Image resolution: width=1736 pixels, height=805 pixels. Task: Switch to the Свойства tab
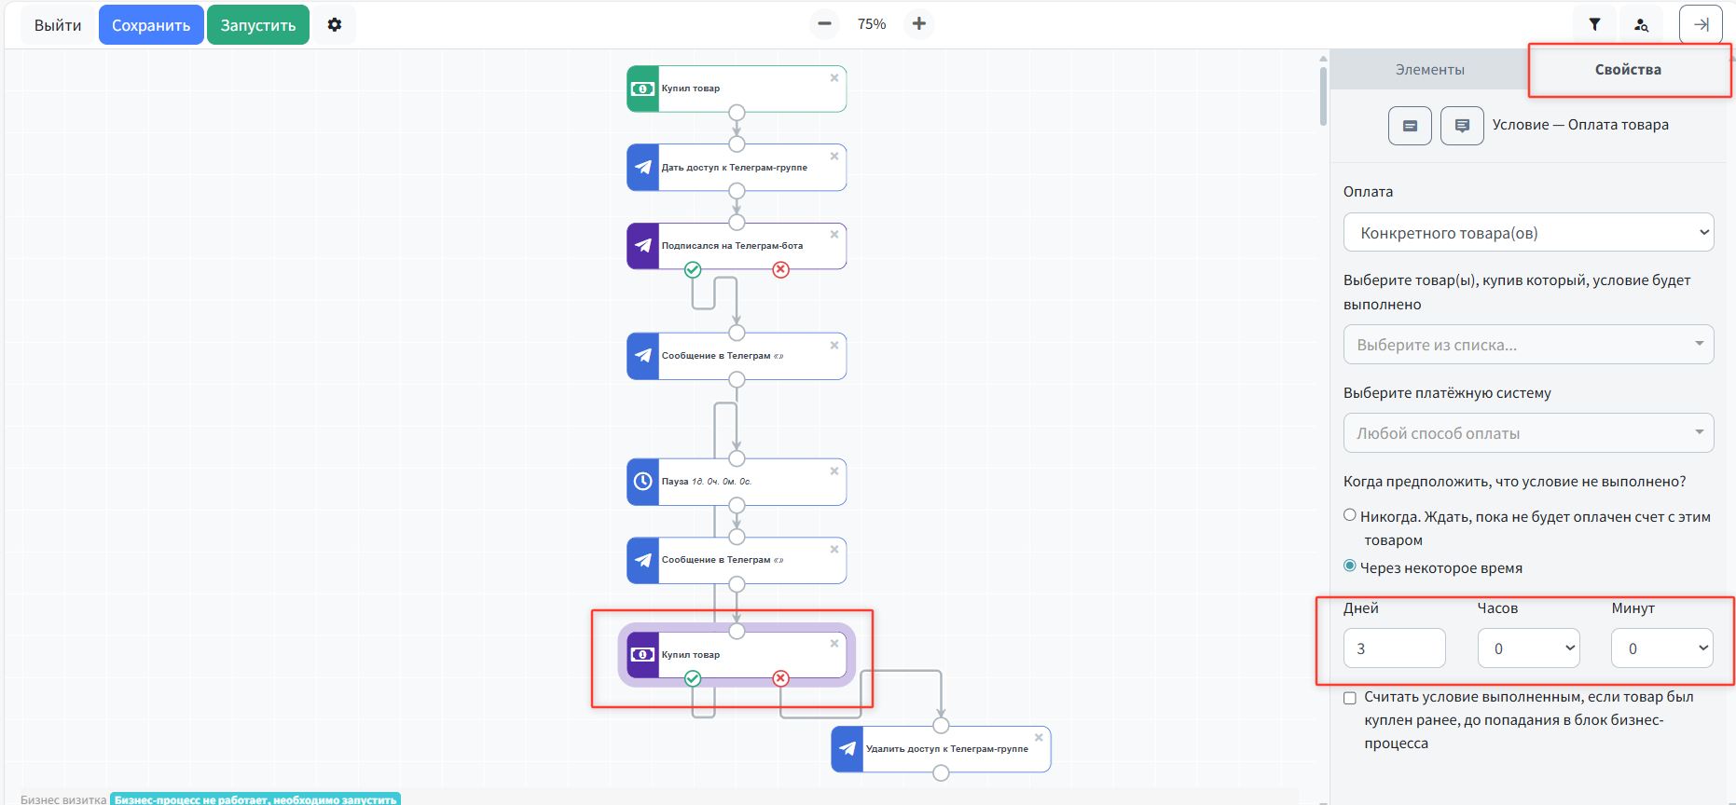tap(1628, 70)
